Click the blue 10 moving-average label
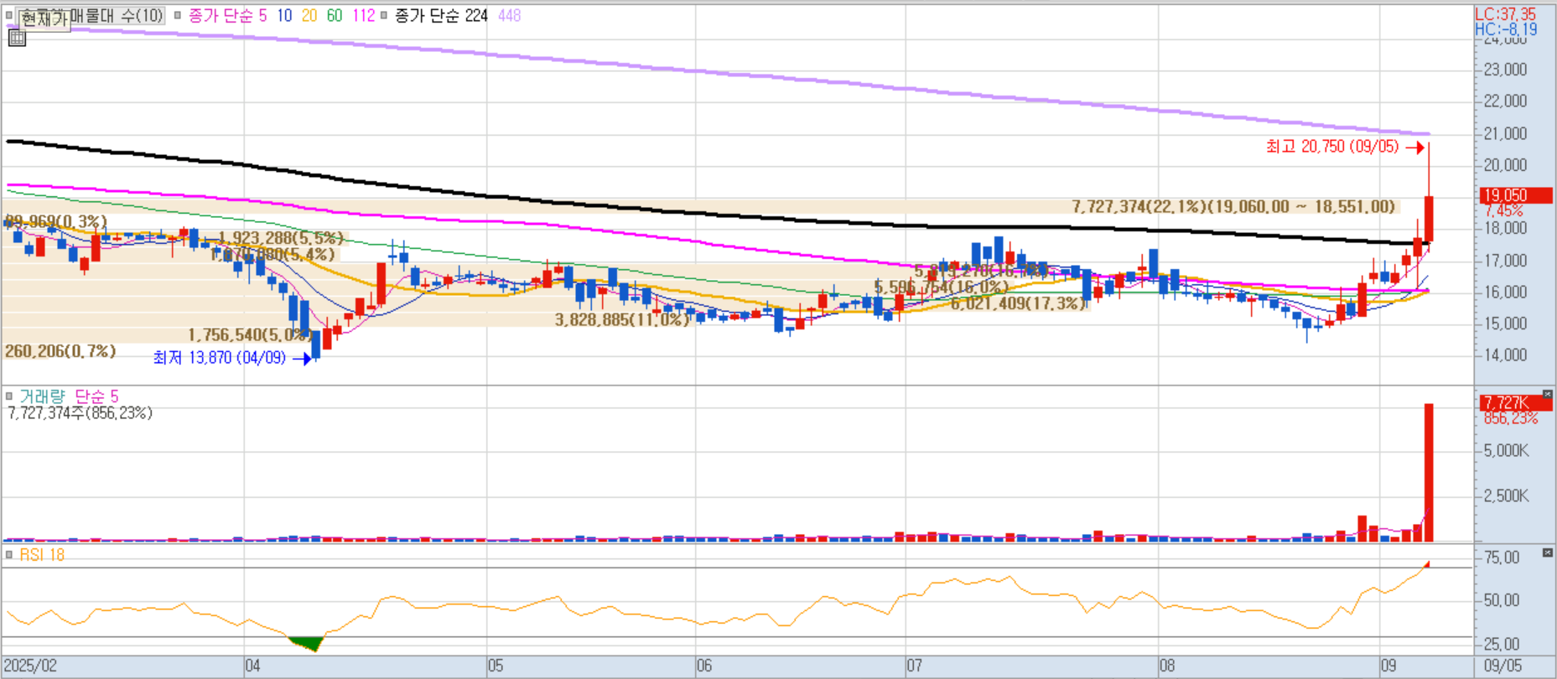 point(284,15)
